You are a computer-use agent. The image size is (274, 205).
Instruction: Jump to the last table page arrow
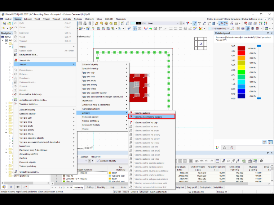click(x=71, y=187)
